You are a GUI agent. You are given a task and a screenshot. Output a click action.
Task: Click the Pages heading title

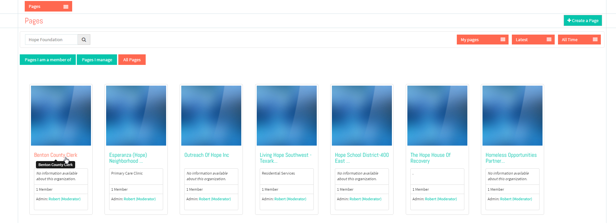point(34,21)
